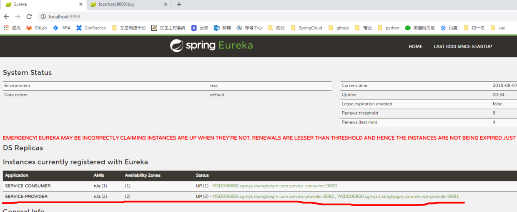Open the 百度 bookmark

click(x=449, y=28)
